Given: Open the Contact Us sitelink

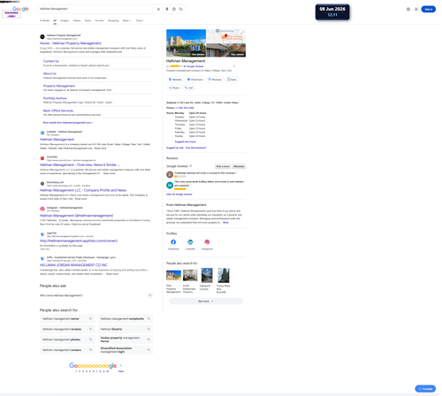Looking at the screenshot, I should 51,61.
